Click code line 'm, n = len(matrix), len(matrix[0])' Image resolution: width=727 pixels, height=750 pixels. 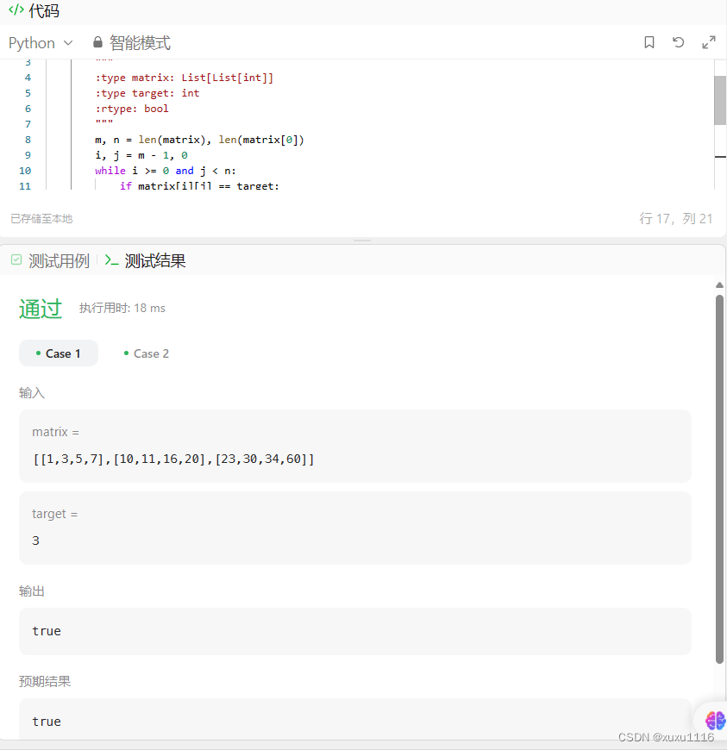click(199, 140)
